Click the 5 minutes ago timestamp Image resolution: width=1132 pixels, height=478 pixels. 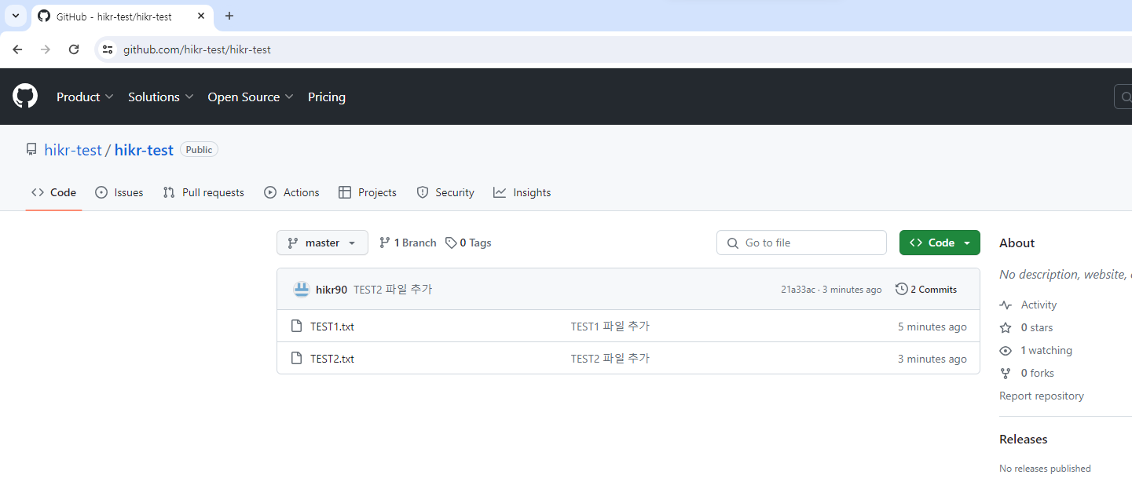(x=932, y=327)
